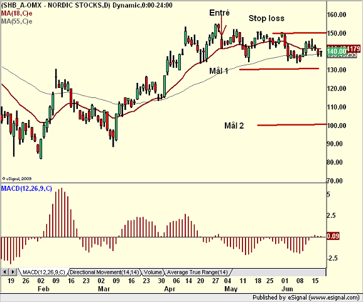Click the eSignal 2009 copyright notice
The width and height of the screenshot is (363, 302).
[17, 179]
